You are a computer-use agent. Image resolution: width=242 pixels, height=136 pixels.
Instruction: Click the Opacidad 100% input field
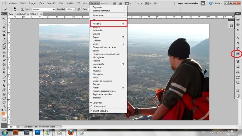pos(69,9)
